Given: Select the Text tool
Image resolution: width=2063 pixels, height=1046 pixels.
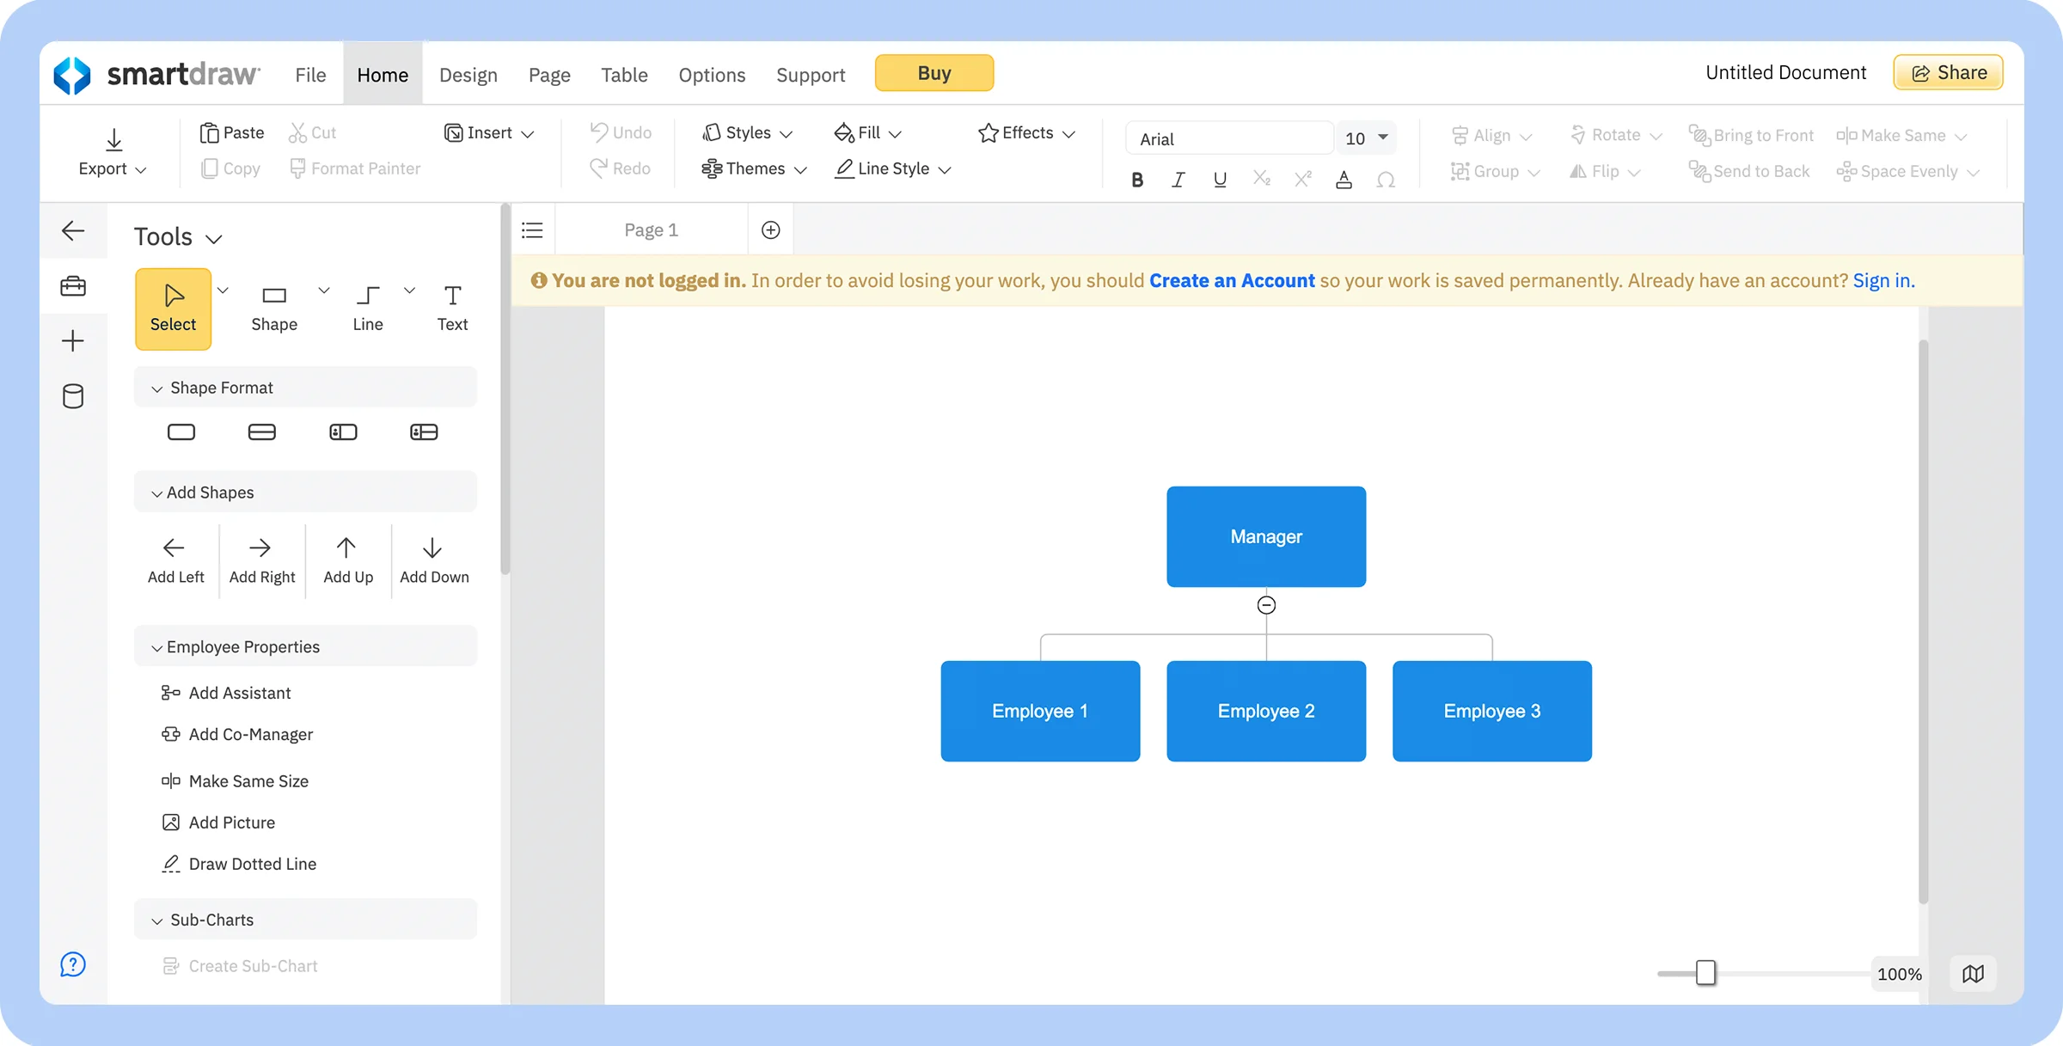Looking at the screenshot, I should [x=451, y=308].
